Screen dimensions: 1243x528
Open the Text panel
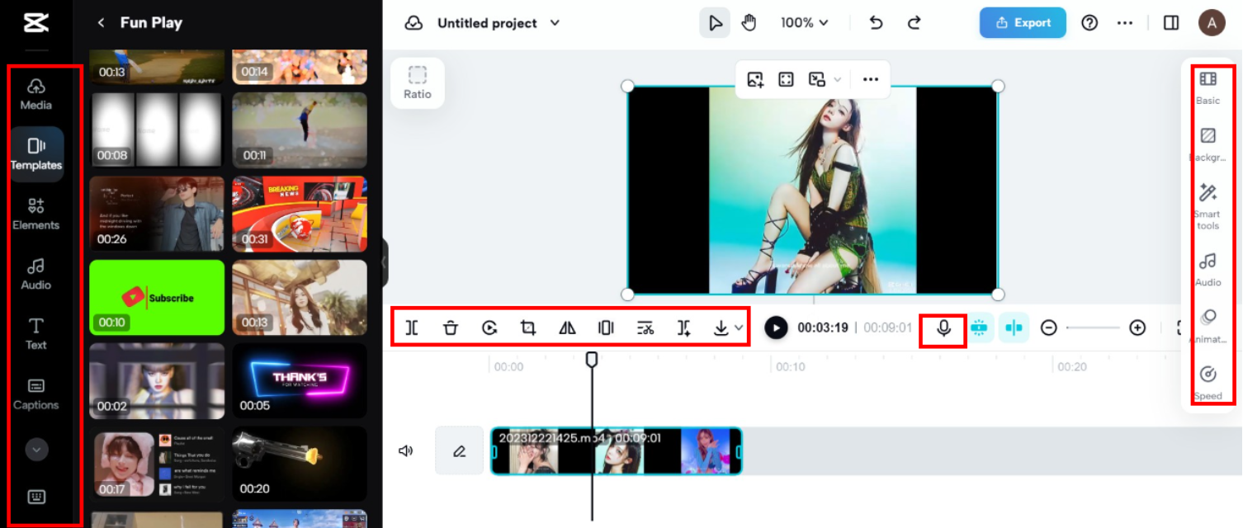[35, 333]
